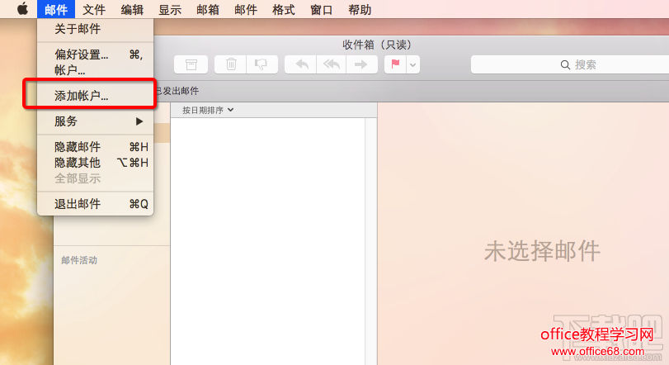
Task: Click the 已发出邮件 favorites bar item
Action: coord(177,91)
